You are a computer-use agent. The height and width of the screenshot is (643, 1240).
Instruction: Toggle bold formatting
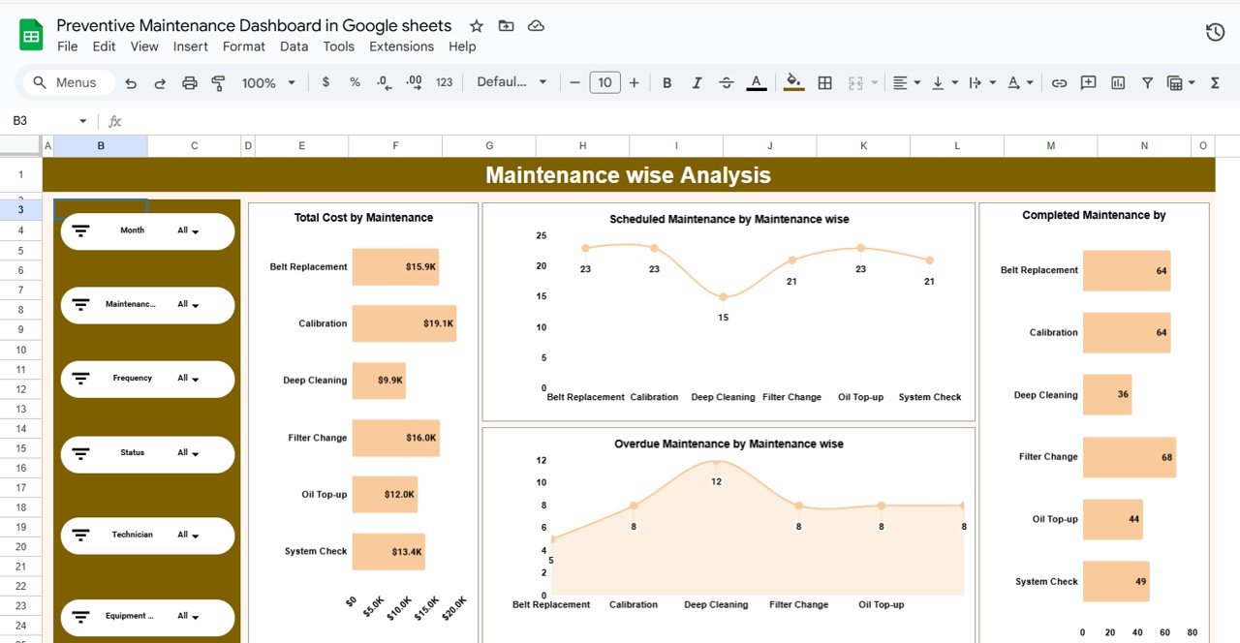coord(666,82)
